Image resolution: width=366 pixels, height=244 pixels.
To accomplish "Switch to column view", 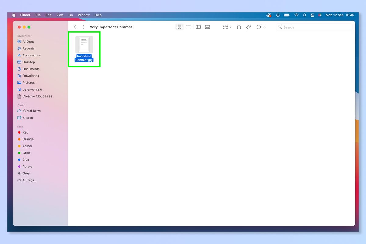I will click(198, 27).
